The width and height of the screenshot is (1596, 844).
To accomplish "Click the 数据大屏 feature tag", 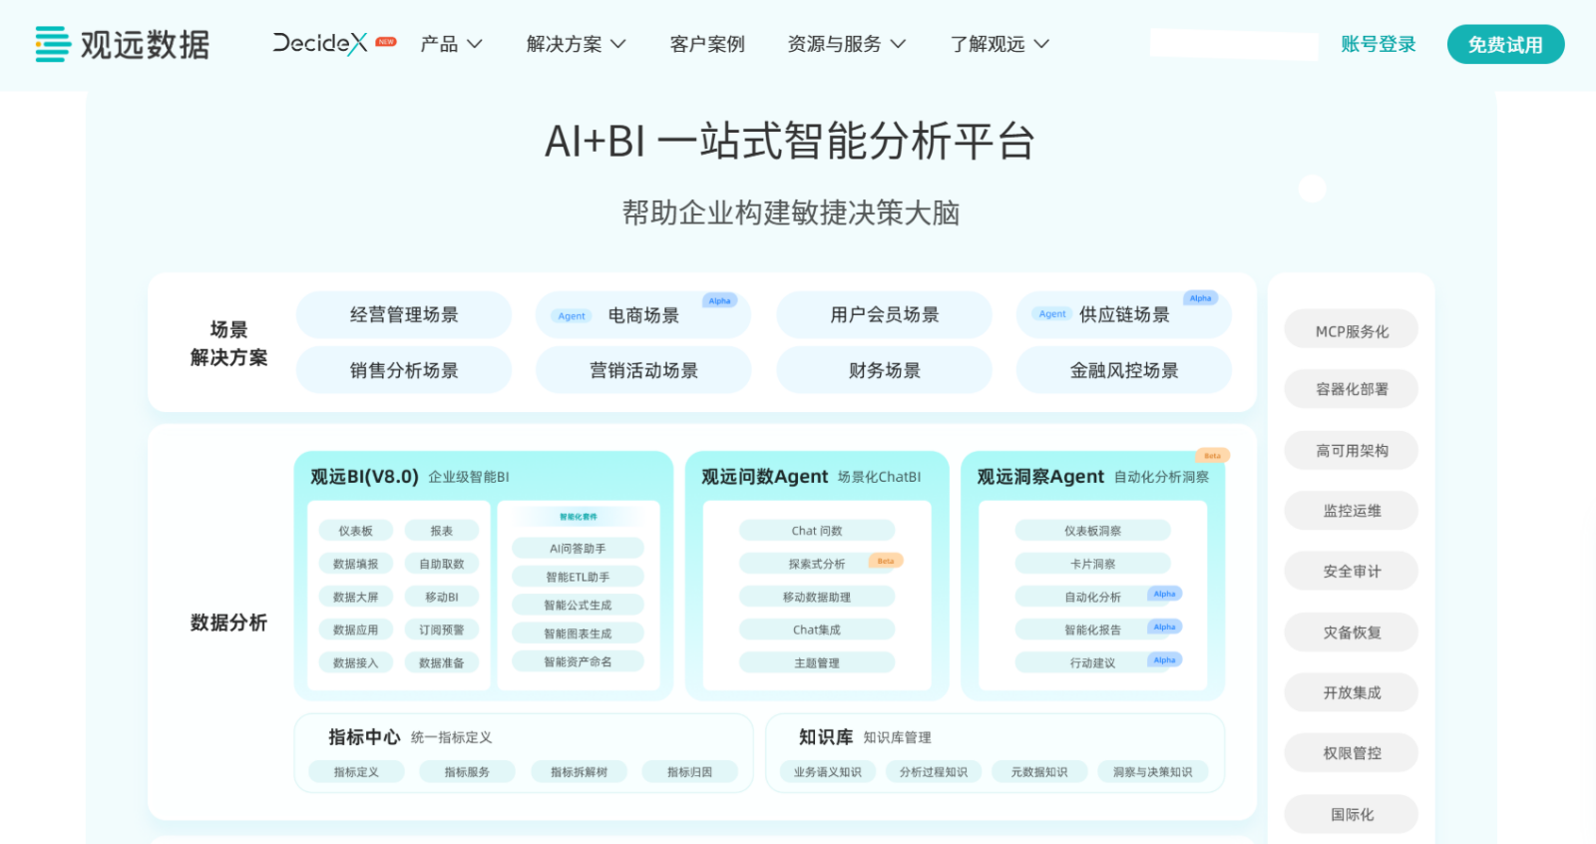I will coord(355,597).
